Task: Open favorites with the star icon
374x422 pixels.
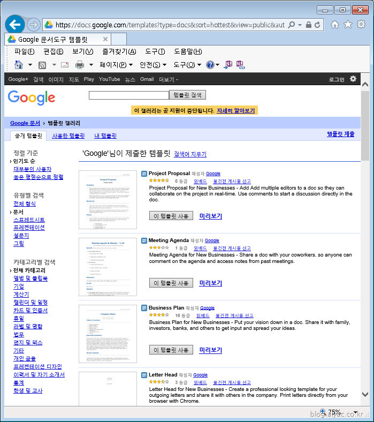Action: tap(348, 25)
